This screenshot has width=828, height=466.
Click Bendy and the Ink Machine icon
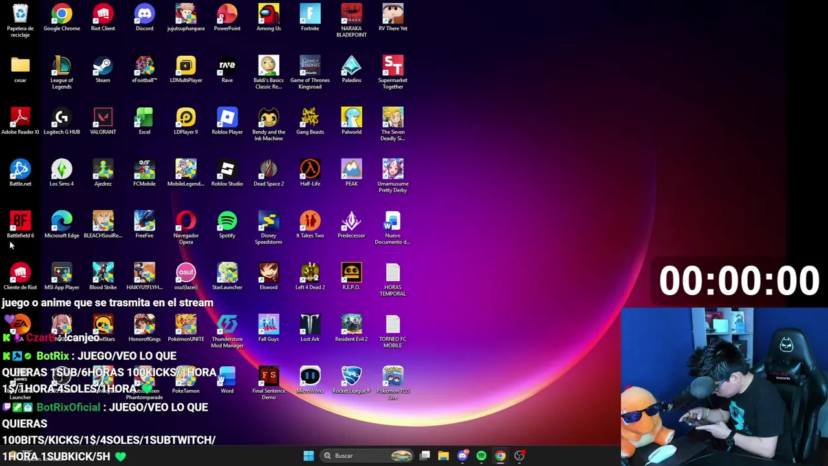(x=268, y=124)
